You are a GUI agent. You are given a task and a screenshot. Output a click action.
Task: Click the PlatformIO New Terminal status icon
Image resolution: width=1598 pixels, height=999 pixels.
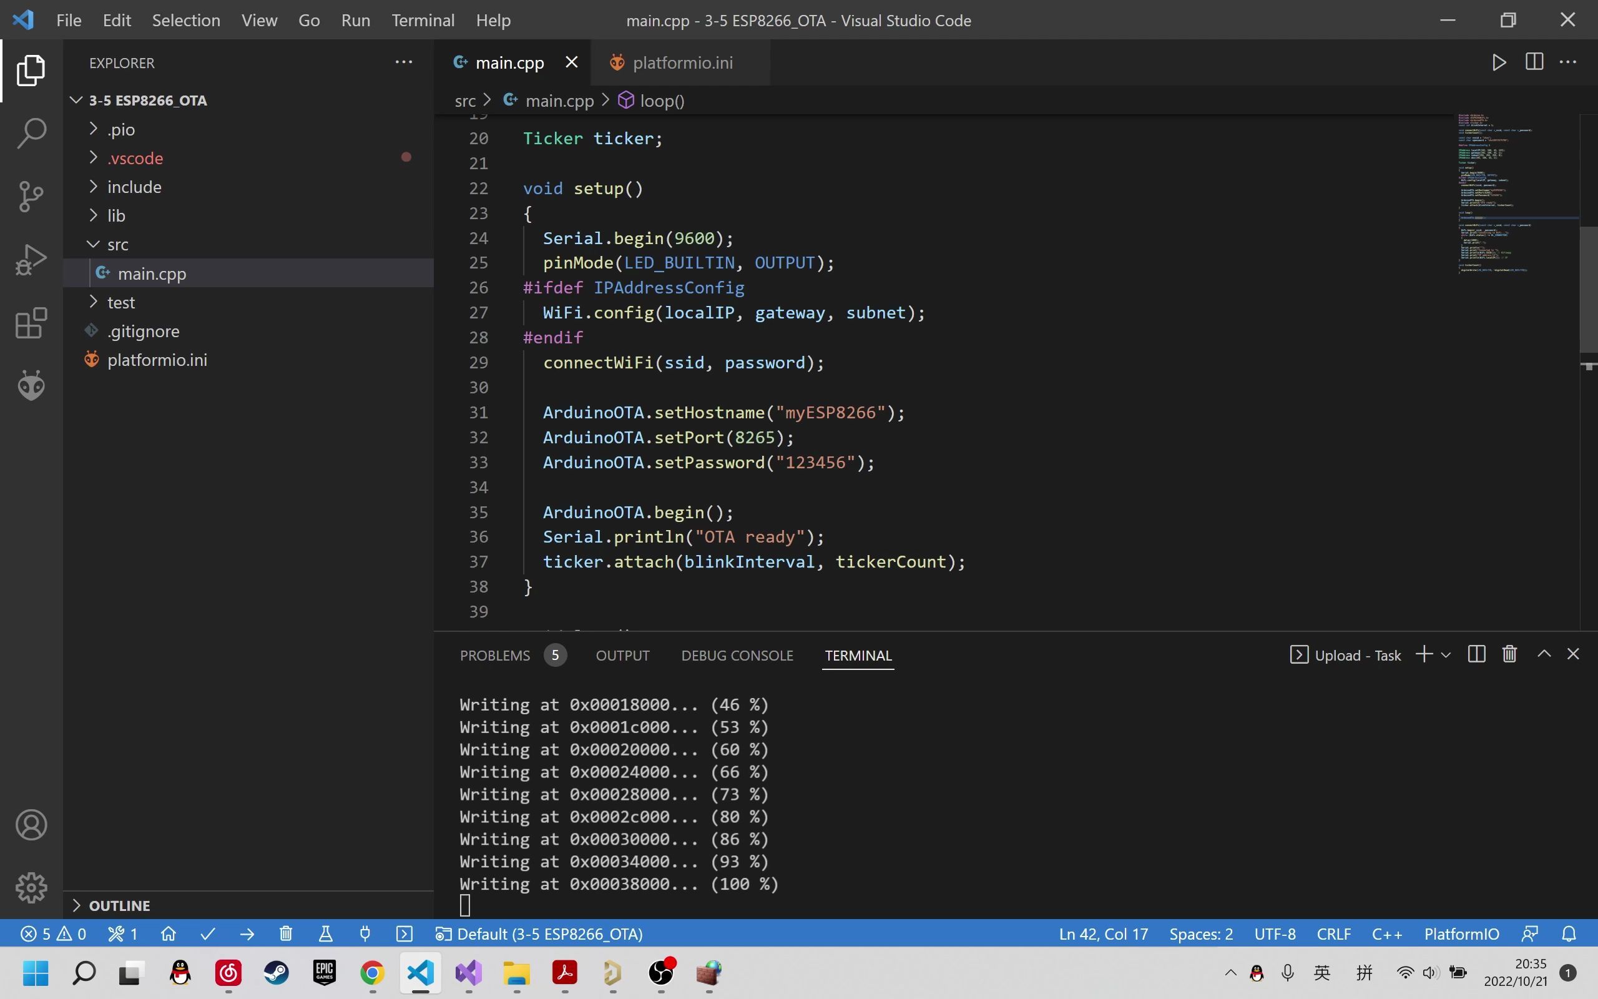[404, 933]
